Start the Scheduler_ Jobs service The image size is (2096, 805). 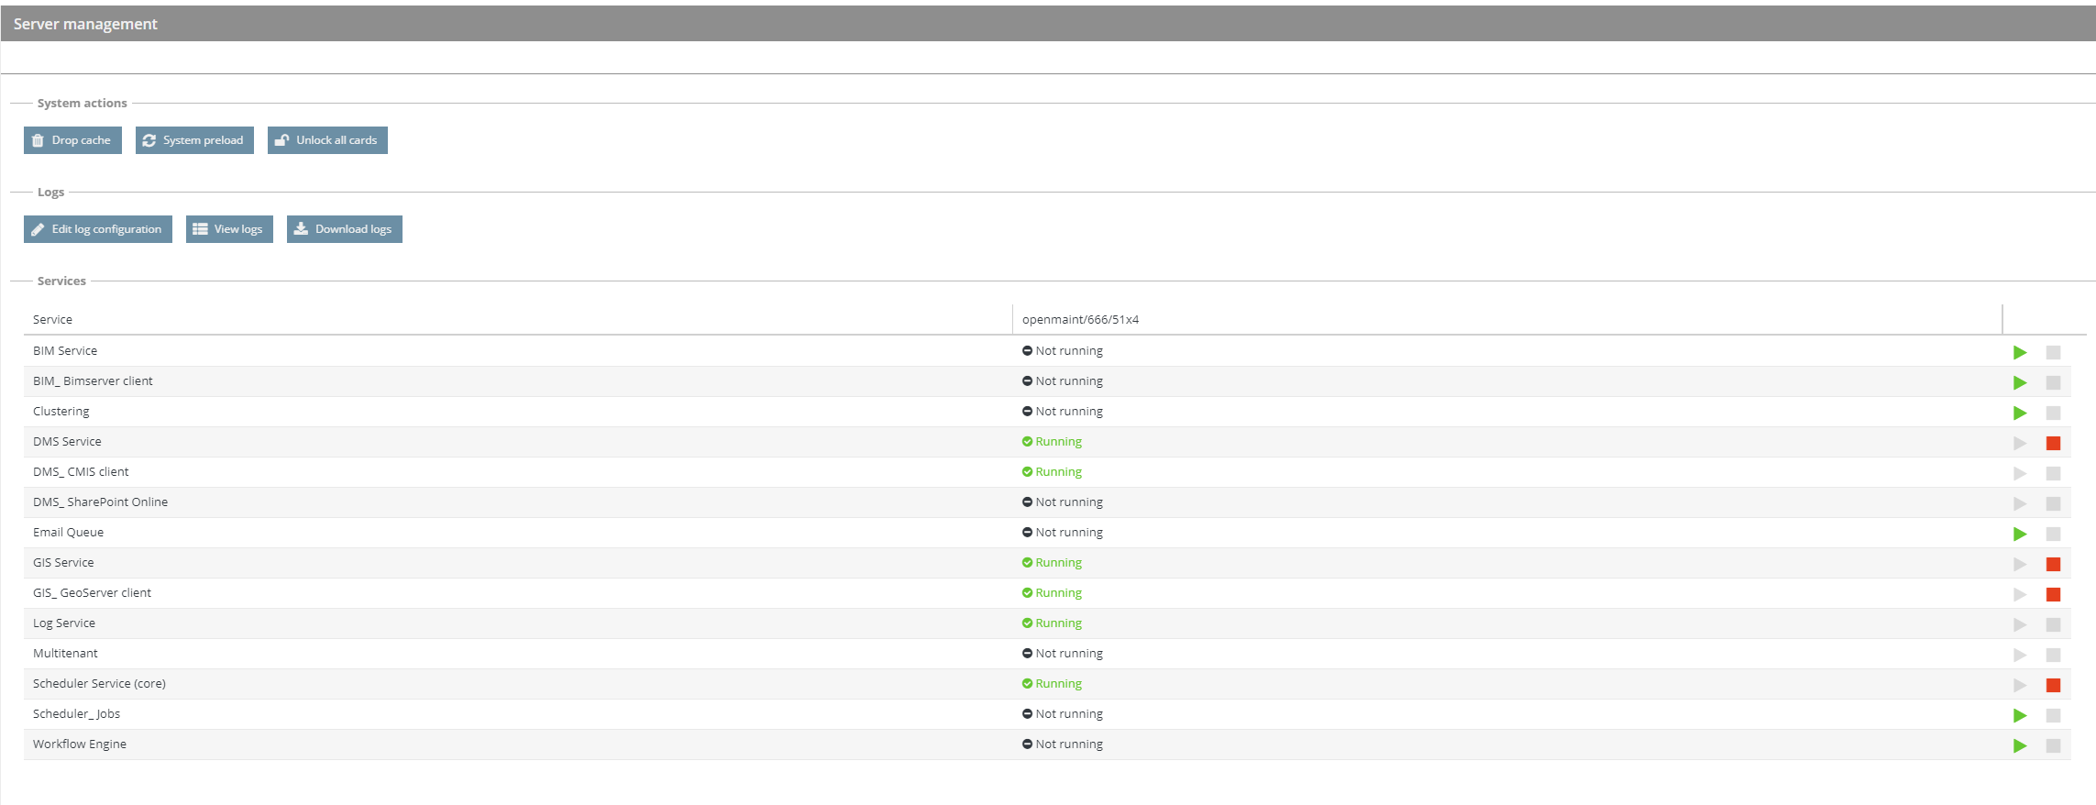coord(2019,715)
